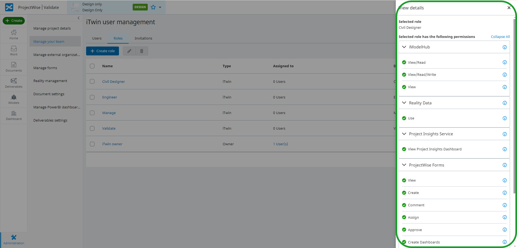Image resolution: width=517 pixels, height=248 pixels.
Task: Favorite the project with the star icon
Action: 153,7
